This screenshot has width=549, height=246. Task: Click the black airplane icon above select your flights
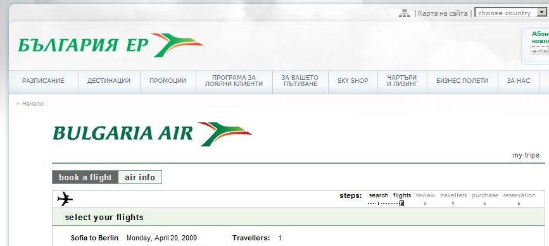(x=65, y=199)
